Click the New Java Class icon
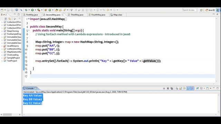This screenshot has width=221, height=124. point(50,10)
